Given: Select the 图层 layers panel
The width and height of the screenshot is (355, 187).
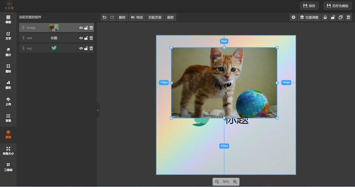Looking at the screenshot, I should tap(8, 134).
